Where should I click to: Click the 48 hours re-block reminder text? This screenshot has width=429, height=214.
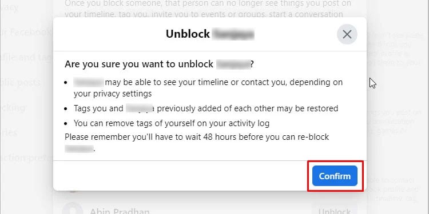197,143
